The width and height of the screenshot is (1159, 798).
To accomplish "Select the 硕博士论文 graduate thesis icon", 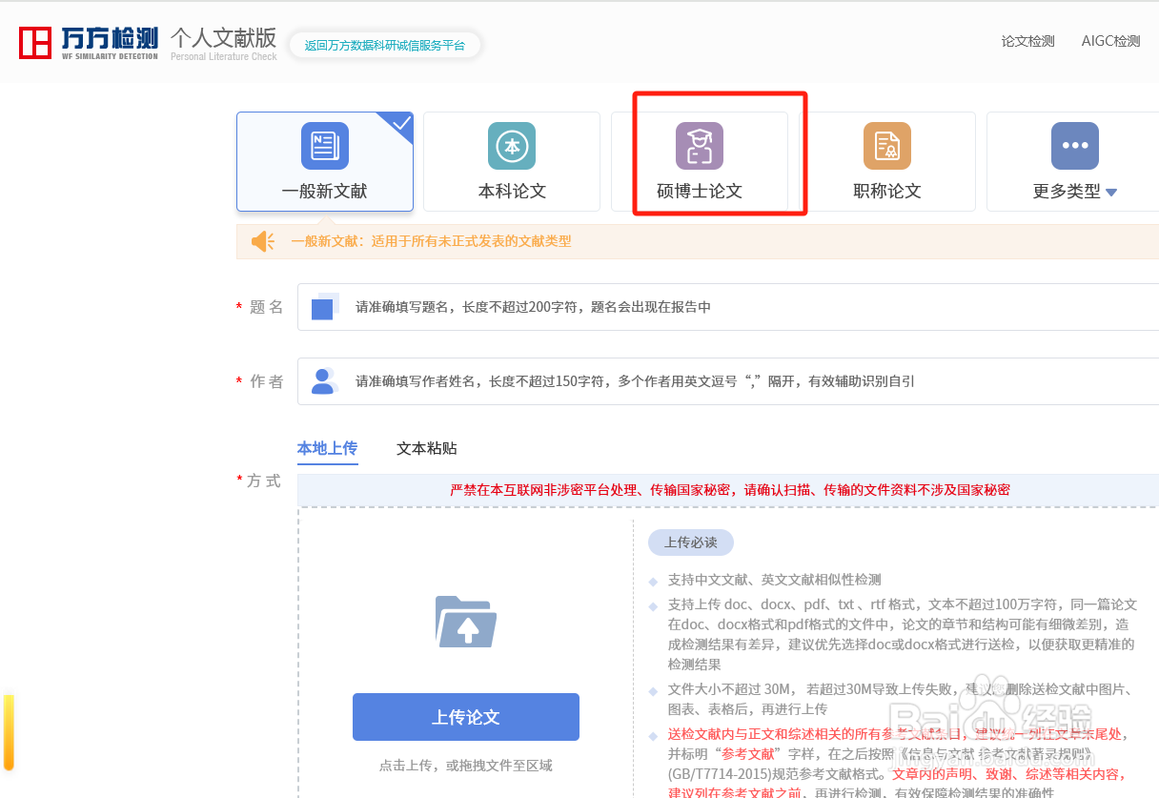I will click(x=699, y=146).
